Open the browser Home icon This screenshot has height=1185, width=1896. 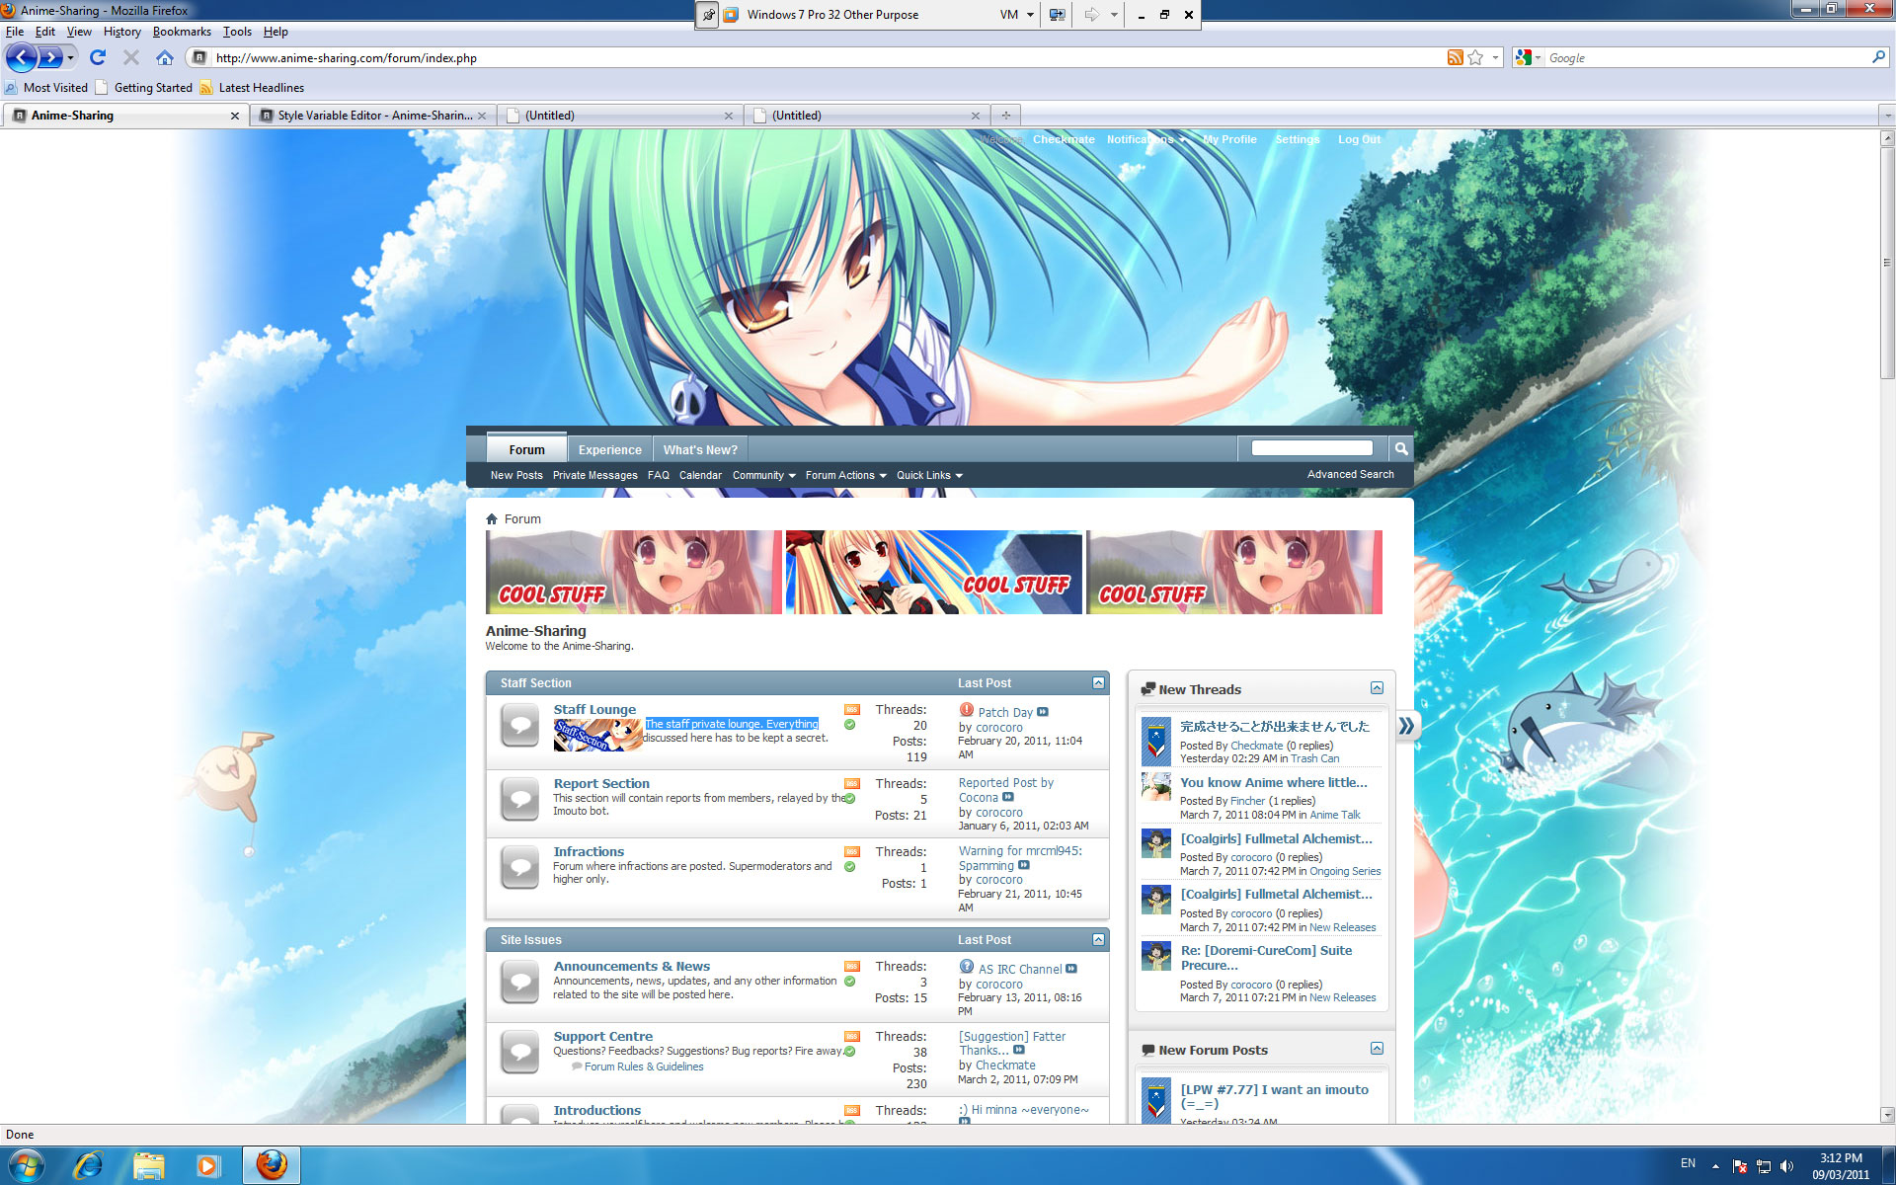165,58
